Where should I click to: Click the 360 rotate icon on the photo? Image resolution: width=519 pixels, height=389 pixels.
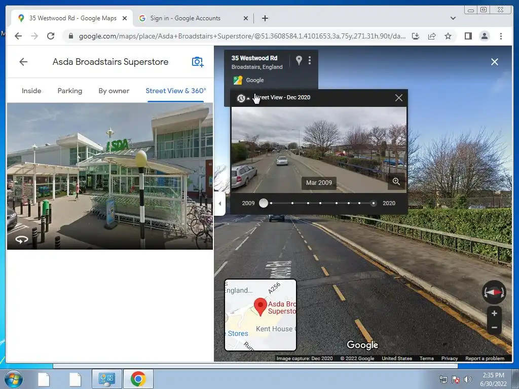[22, 240]
